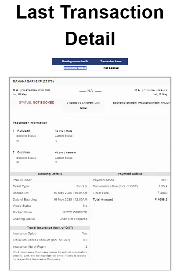Click the 'PNR Number' label
The height and width of the screenshot is (279, 177).
pos(22,180)
